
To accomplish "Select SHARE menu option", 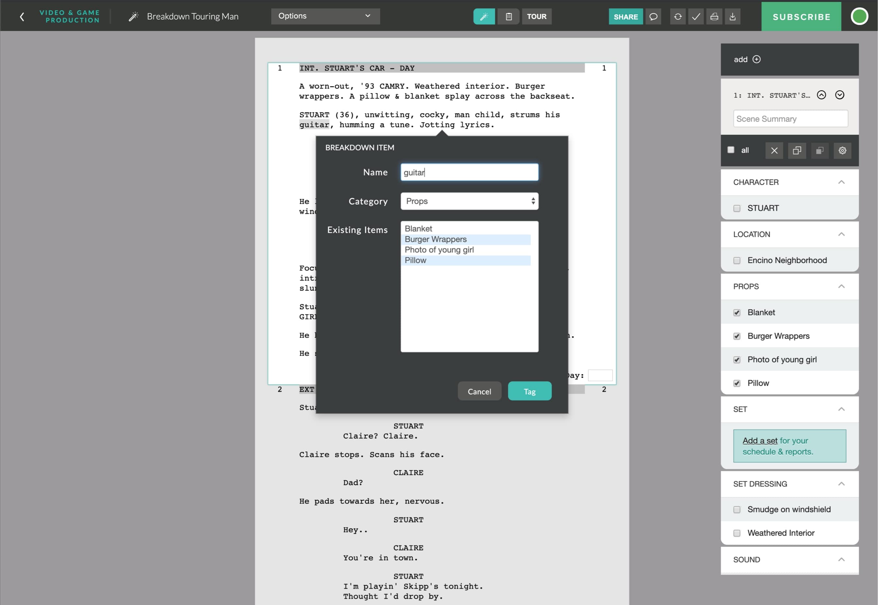I will coord(626,17).
